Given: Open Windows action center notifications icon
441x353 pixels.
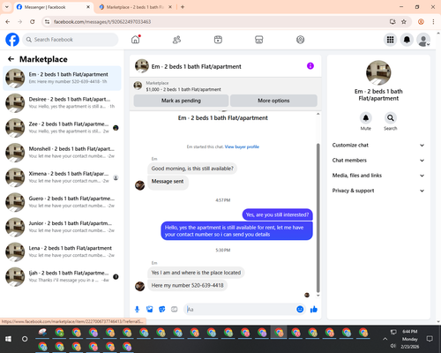Looking at the screenshot, I should tap(430, 339).
